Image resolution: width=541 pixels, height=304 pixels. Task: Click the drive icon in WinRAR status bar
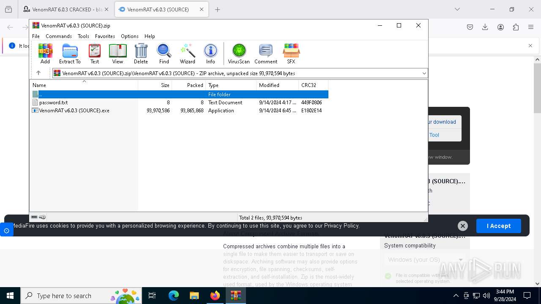[35, 217]
